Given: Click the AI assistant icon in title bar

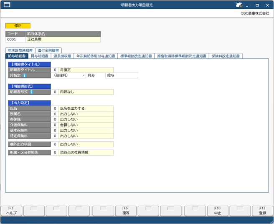Looking at the screenshot, I should pos(239,5).
